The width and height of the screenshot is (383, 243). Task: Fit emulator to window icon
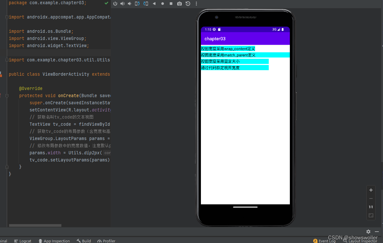tap(371, 215)
